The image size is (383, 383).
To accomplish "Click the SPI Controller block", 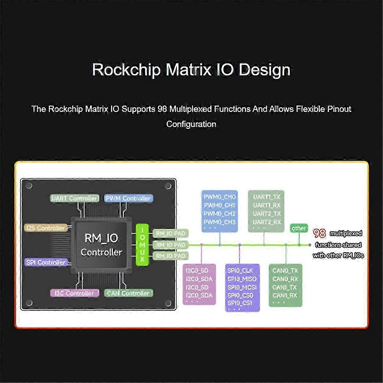I will pyautogui.click(x=46, y=262).
